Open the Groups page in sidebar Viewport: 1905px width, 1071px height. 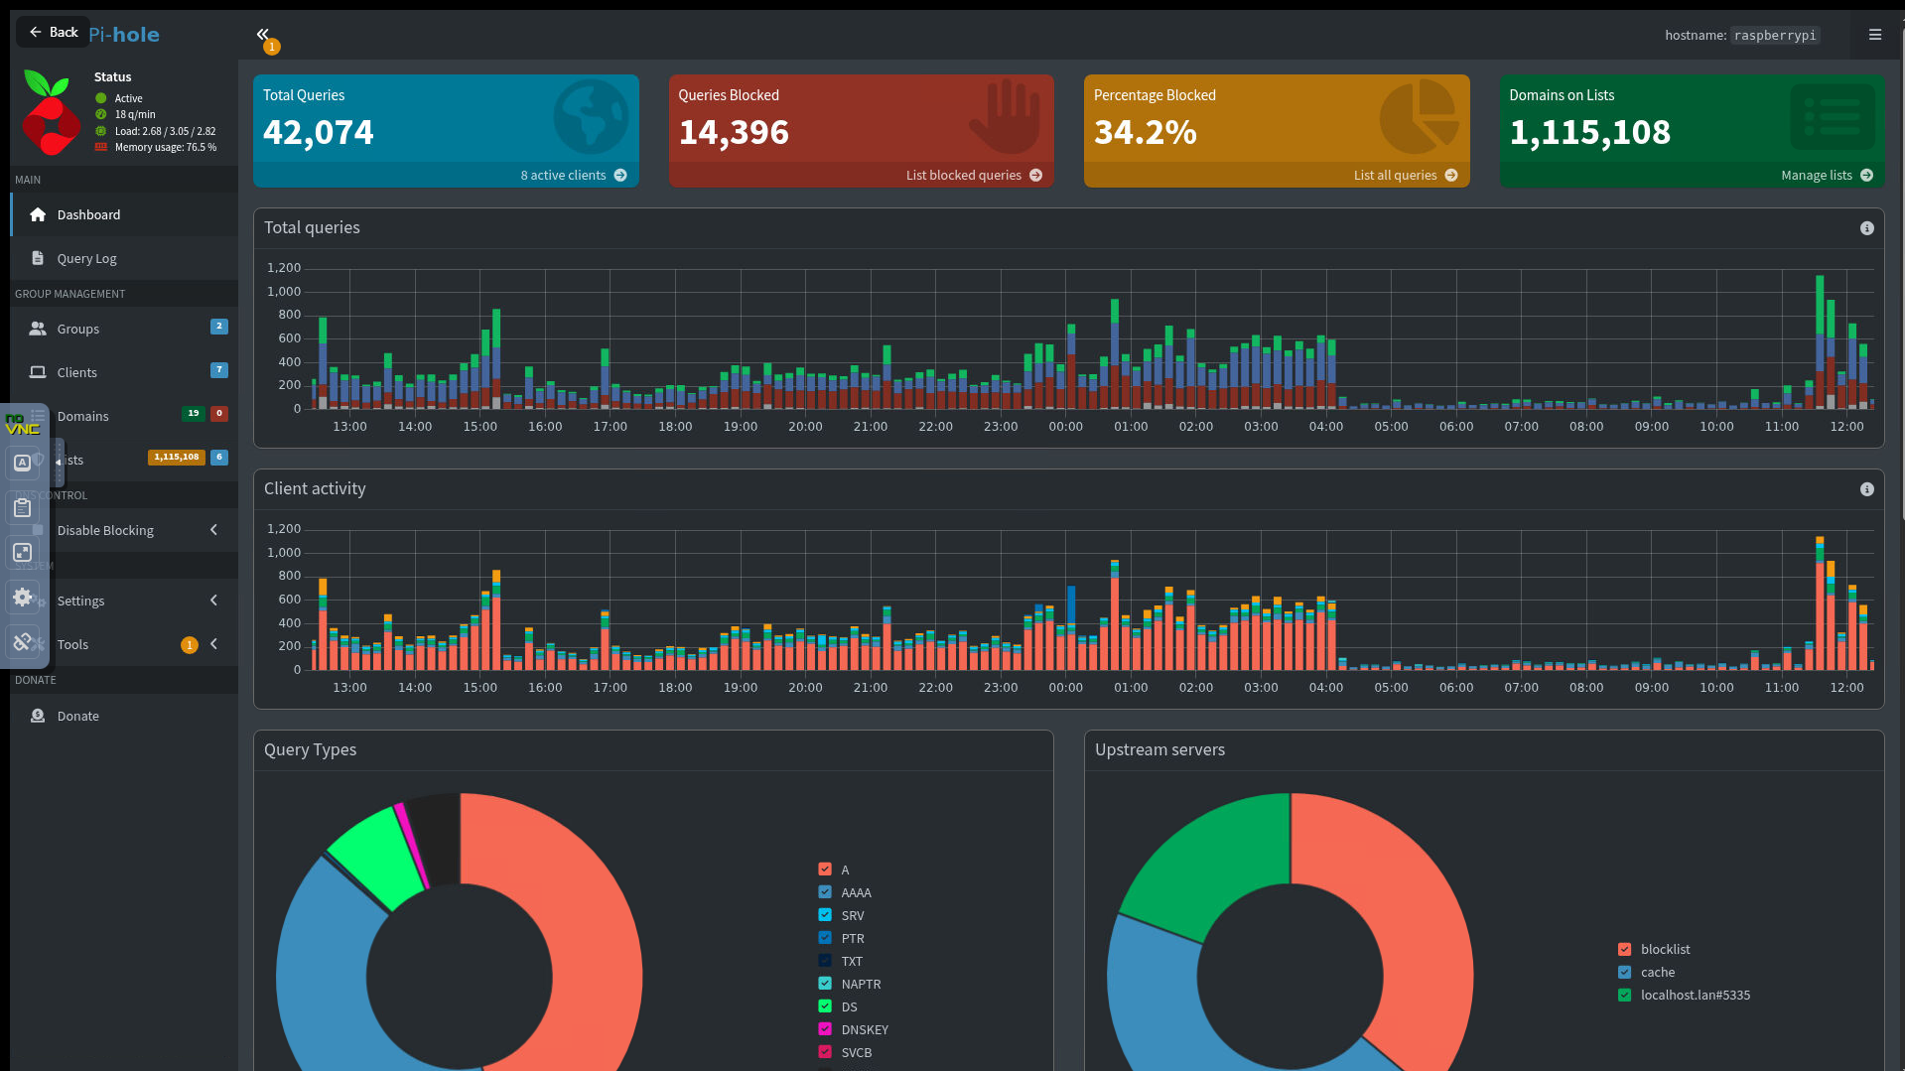tap(77, 329)
